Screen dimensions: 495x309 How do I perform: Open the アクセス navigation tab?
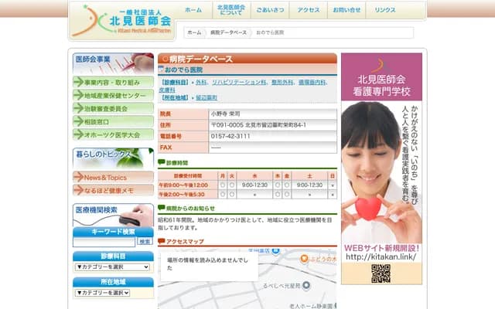pos(309,10)
